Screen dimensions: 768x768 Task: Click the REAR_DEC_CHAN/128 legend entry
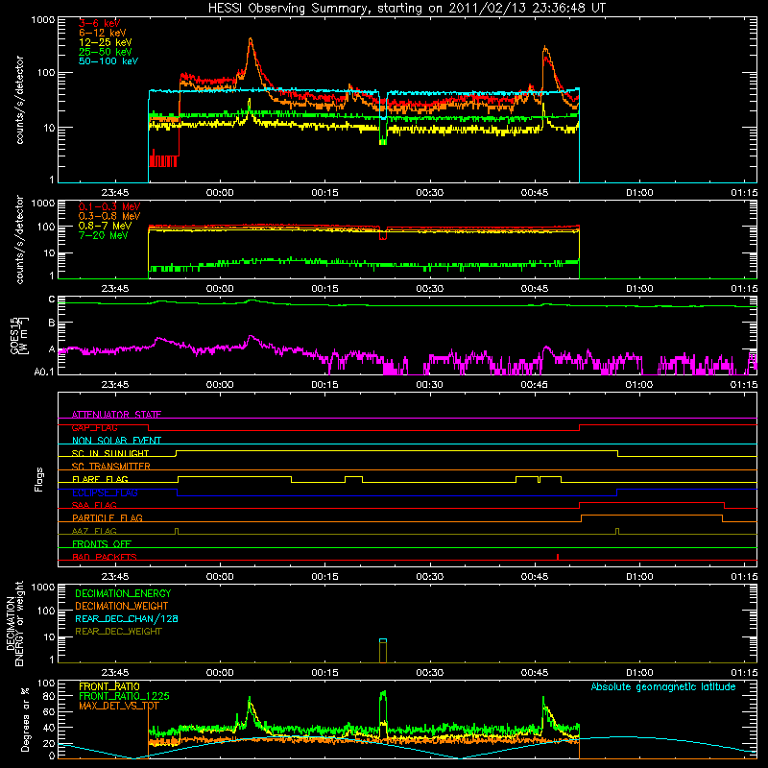pos(127,618)
